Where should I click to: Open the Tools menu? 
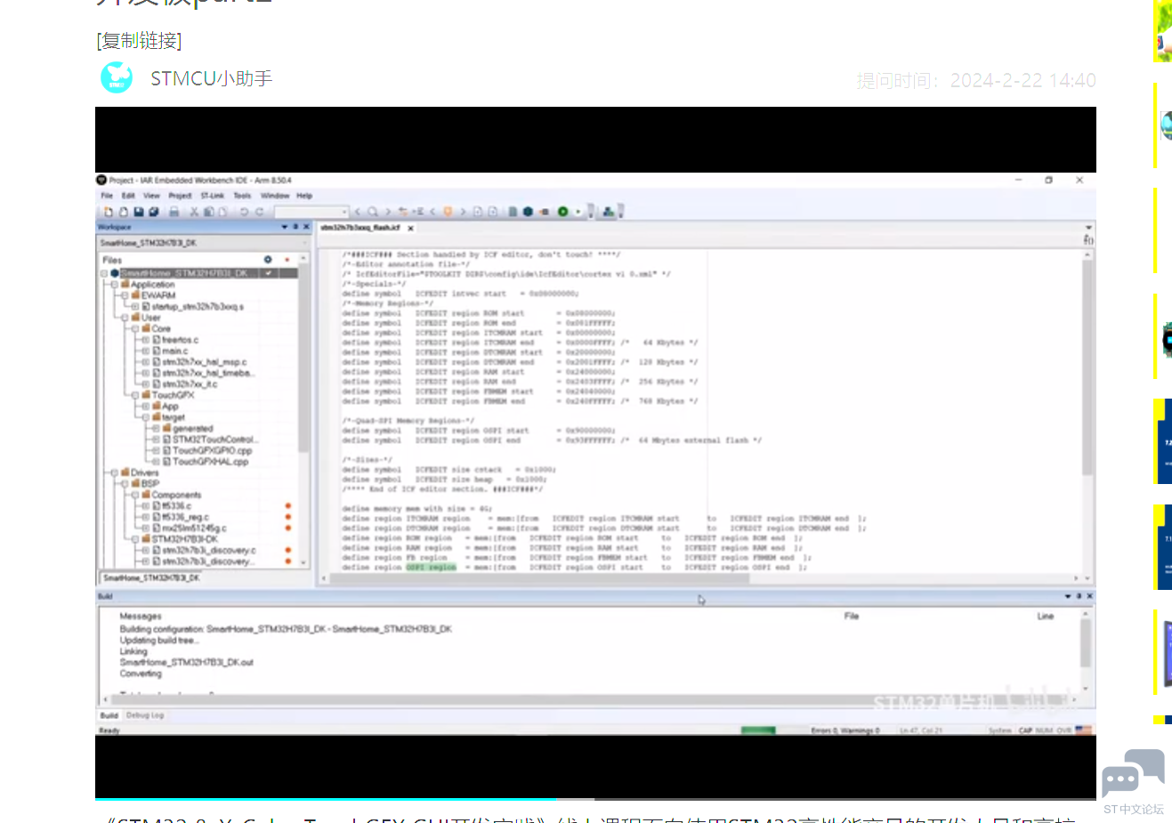(x=242, y=196)
